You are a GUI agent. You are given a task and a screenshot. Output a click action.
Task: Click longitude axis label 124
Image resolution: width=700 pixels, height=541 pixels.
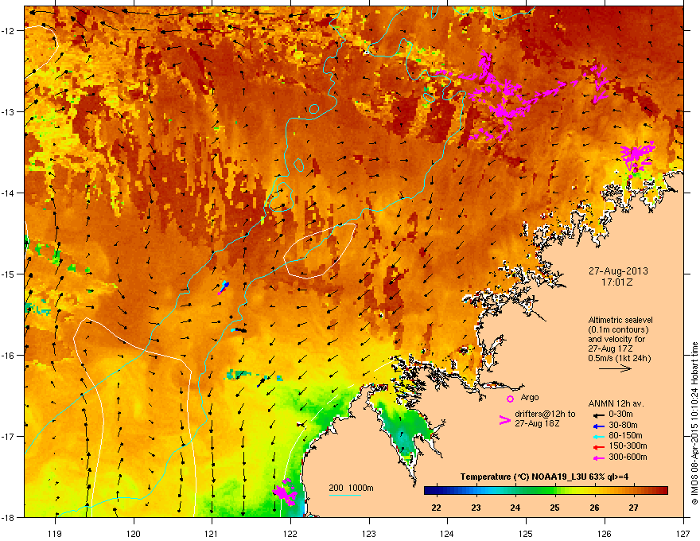pos(447,533)
